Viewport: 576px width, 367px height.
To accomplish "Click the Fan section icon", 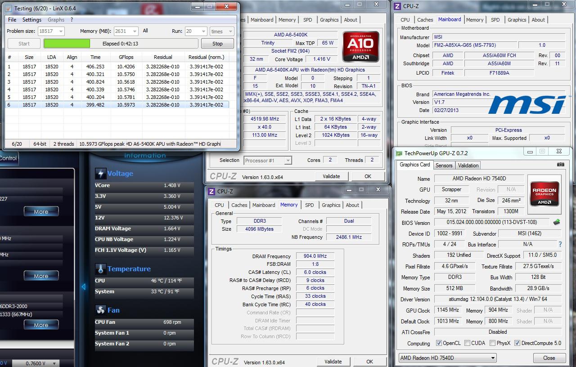I will click(x=100, y=310).
